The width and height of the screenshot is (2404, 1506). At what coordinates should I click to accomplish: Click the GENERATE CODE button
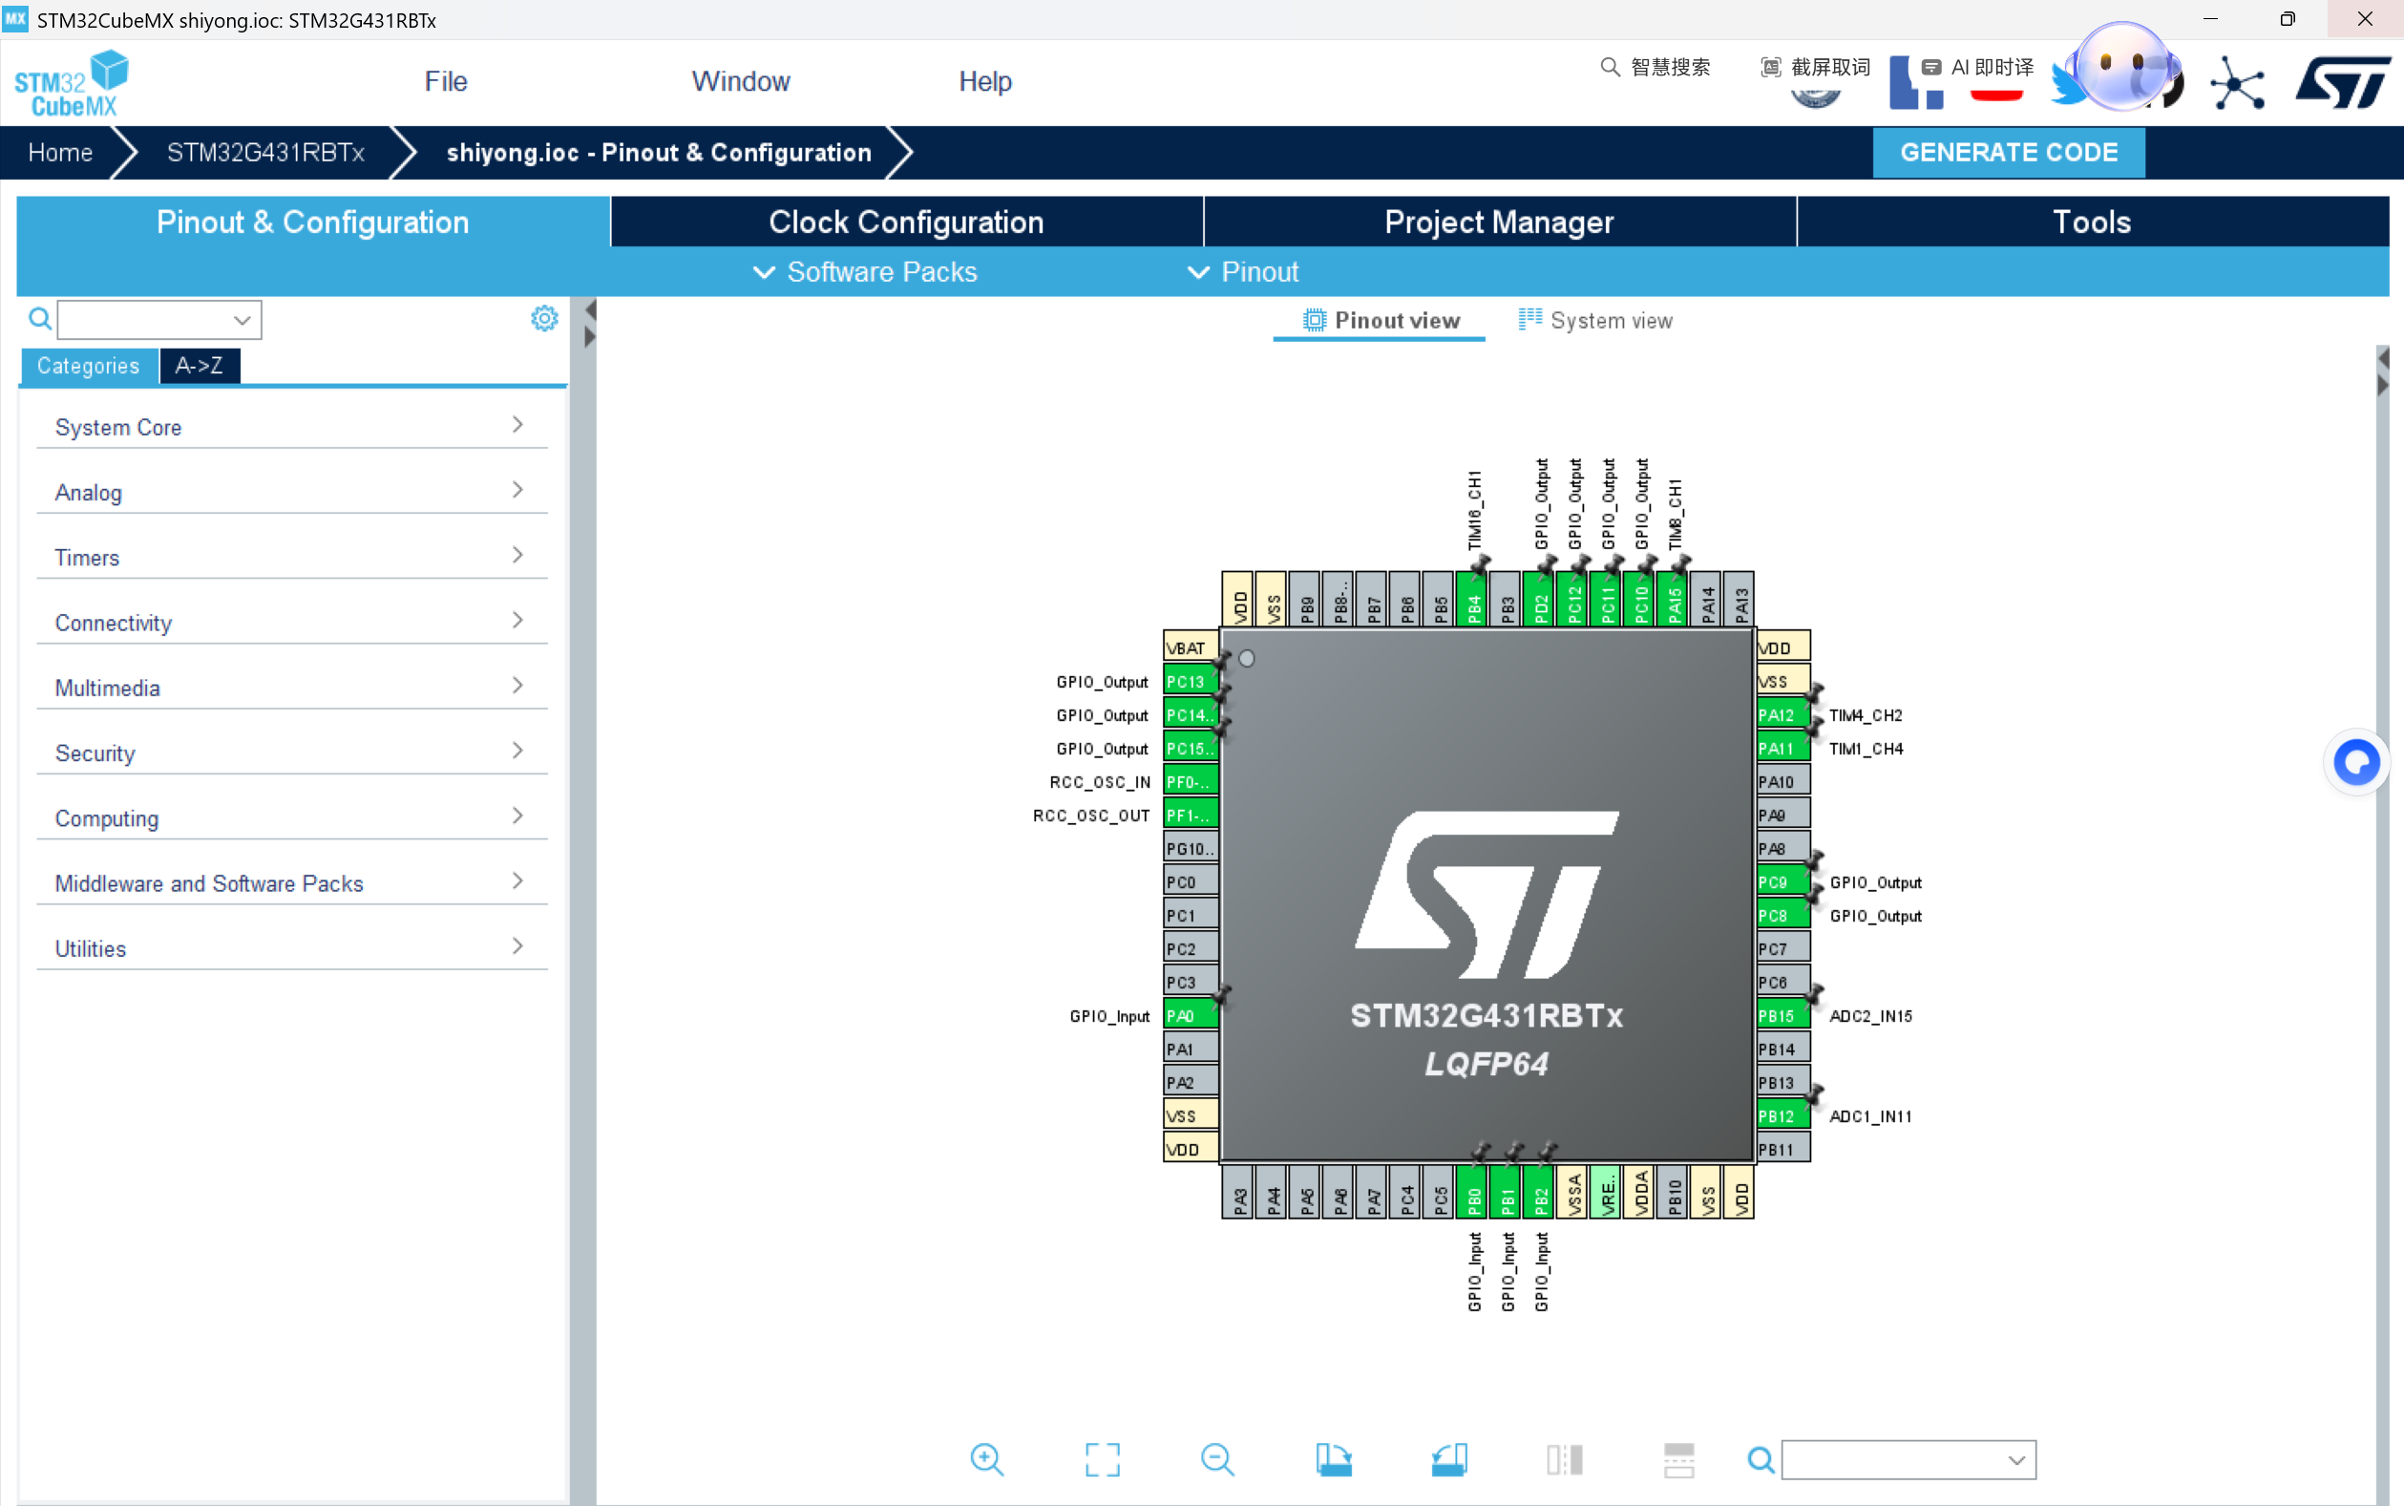(2008, 153)
